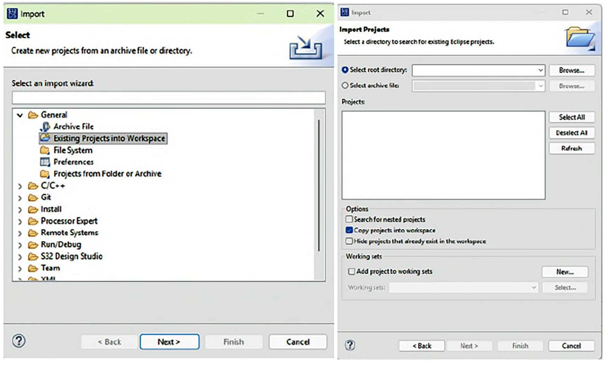Expand the Team category
Screen dimensions: 608x373
click(x=20, y=269)
